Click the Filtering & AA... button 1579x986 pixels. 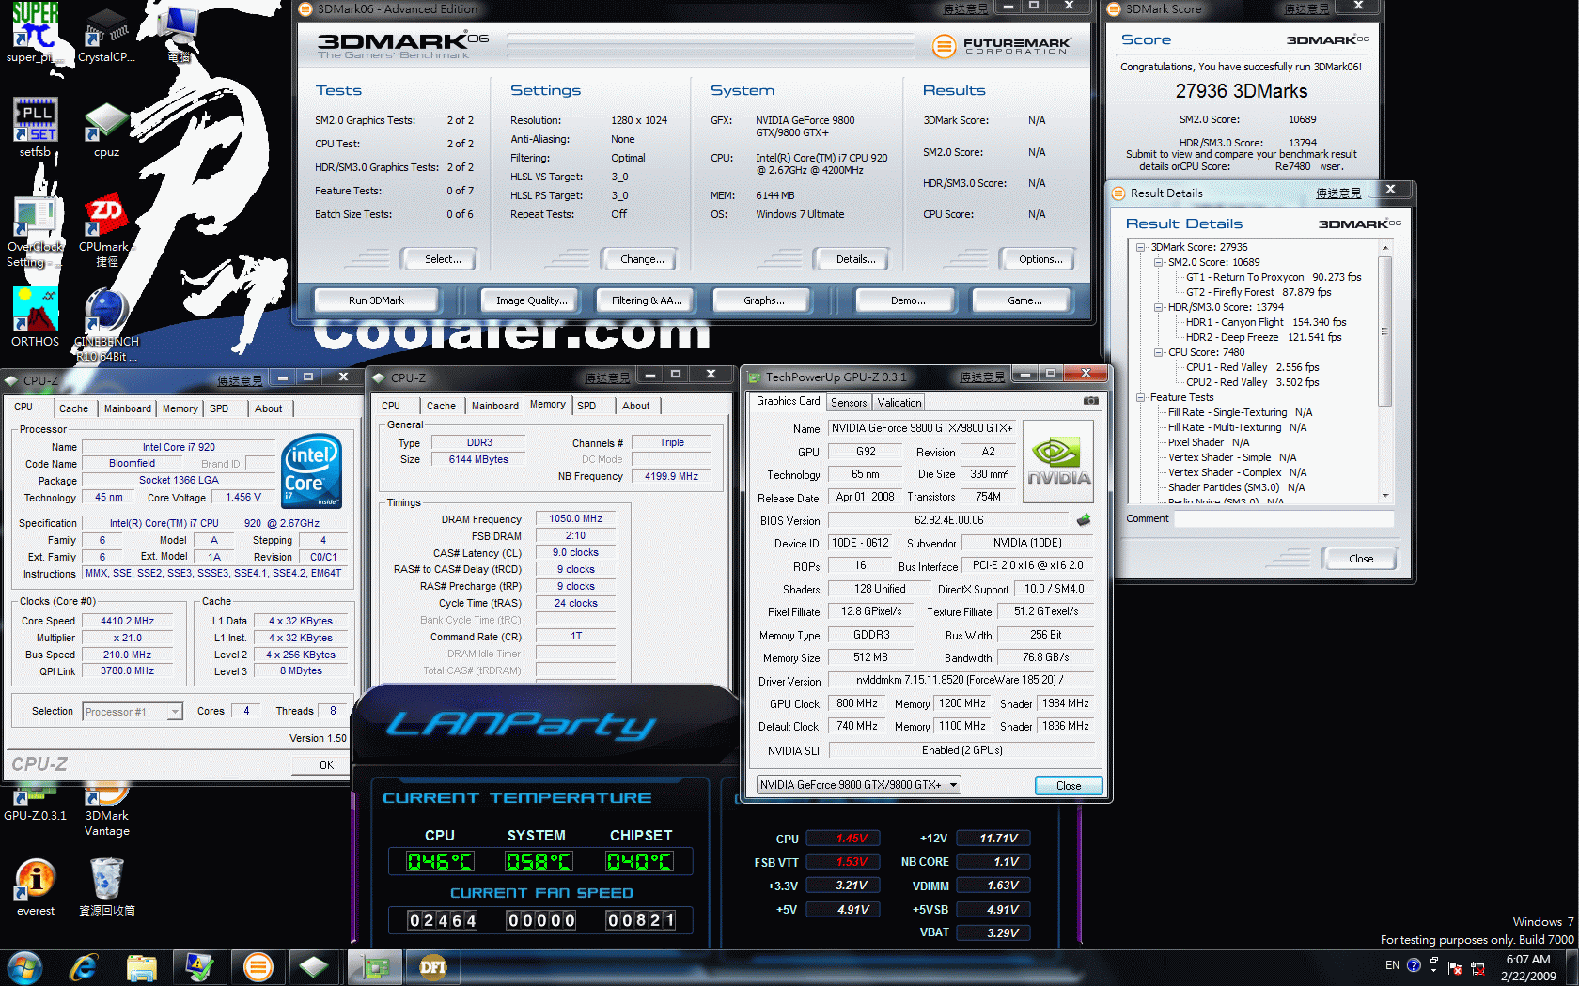coord(647,300)
